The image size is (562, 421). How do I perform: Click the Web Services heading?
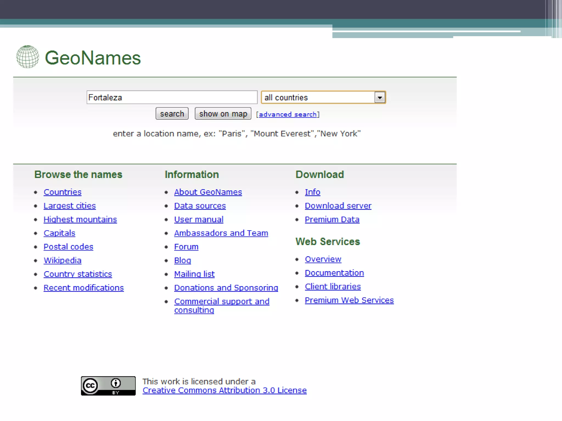tap(328, 241)
